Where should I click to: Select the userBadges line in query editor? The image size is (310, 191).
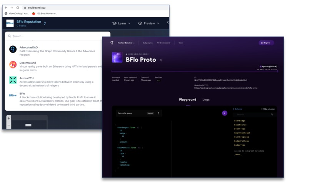click(x=129, y=128)
